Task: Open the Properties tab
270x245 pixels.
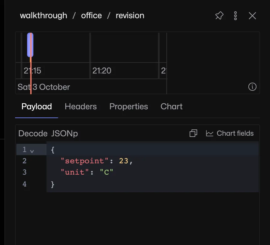Action: 129,106
